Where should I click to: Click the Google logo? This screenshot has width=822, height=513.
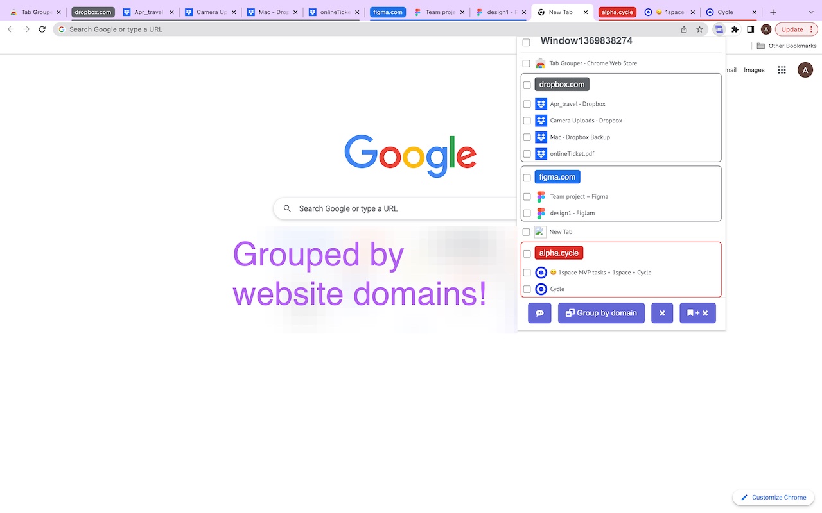(410, 156)
